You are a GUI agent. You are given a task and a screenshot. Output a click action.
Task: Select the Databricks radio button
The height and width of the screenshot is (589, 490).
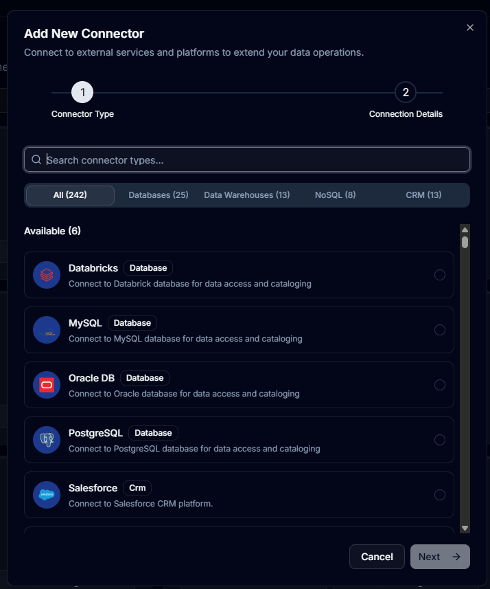(x=440, y=275)
